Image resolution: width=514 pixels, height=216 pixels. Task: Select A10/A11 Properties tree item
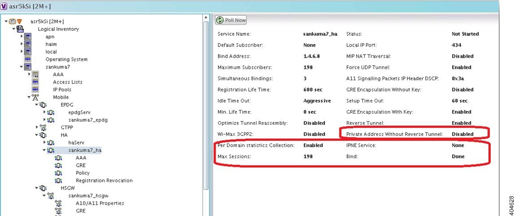pyautogui.click(x=100, y=203)
